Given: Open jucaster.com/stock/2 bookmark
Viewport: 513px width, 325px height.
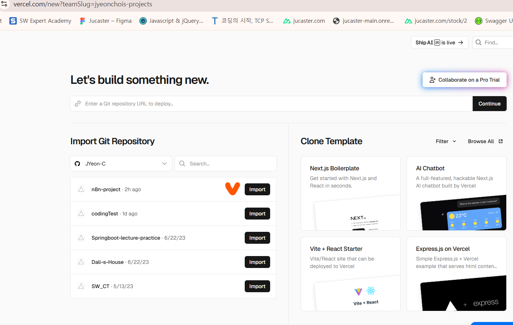Looking at the screenshot, I should pyautogui.click(x=436, y=21).
